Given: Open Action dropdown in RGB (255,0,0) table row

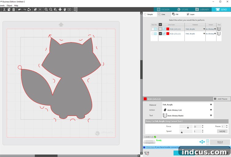Looking at the screenshot, I should coord(215,34).
